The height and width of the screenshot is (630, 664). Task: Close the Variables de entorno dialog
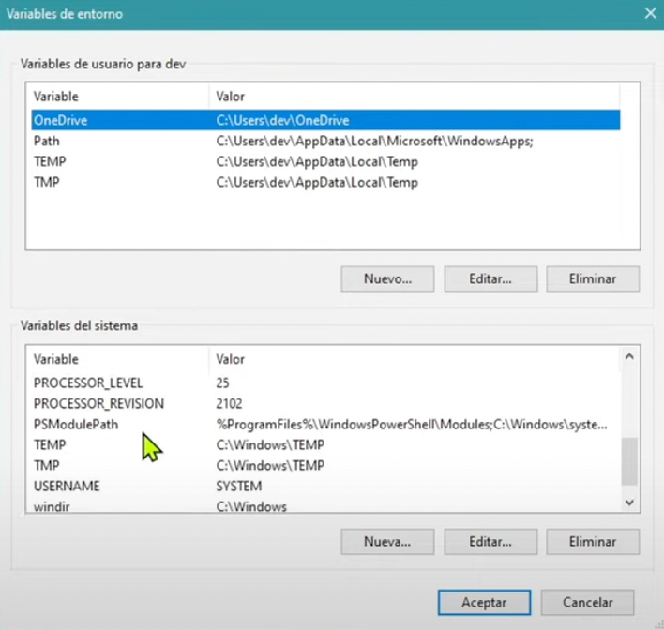[649, 13]
